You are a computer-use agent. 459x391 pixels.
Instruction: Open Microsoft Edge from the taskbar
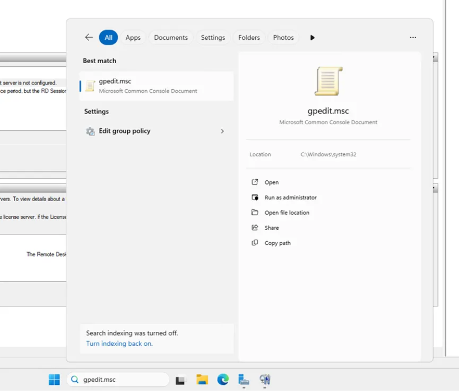223,380
